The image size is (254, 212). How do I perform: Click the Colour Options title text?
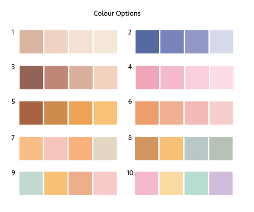click(117, 14)
